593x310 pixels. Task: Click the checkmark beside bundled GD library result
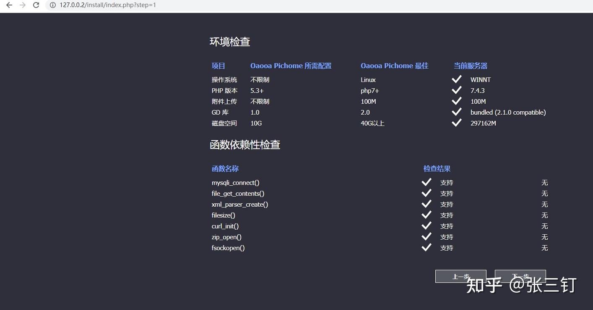[x=457, y=112]
